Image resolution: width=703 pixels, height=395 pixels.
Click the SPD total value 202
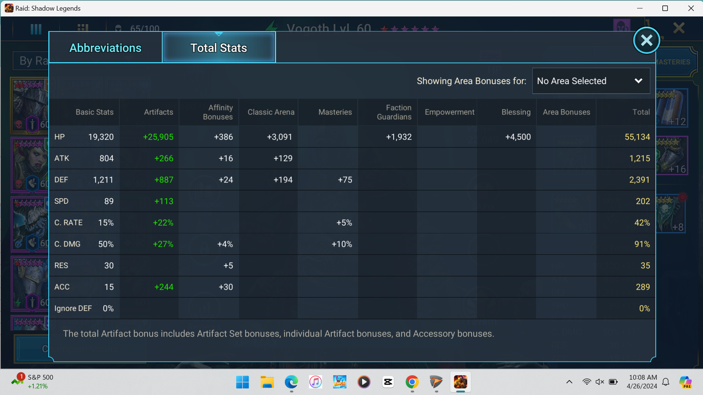tap(643, 201)
